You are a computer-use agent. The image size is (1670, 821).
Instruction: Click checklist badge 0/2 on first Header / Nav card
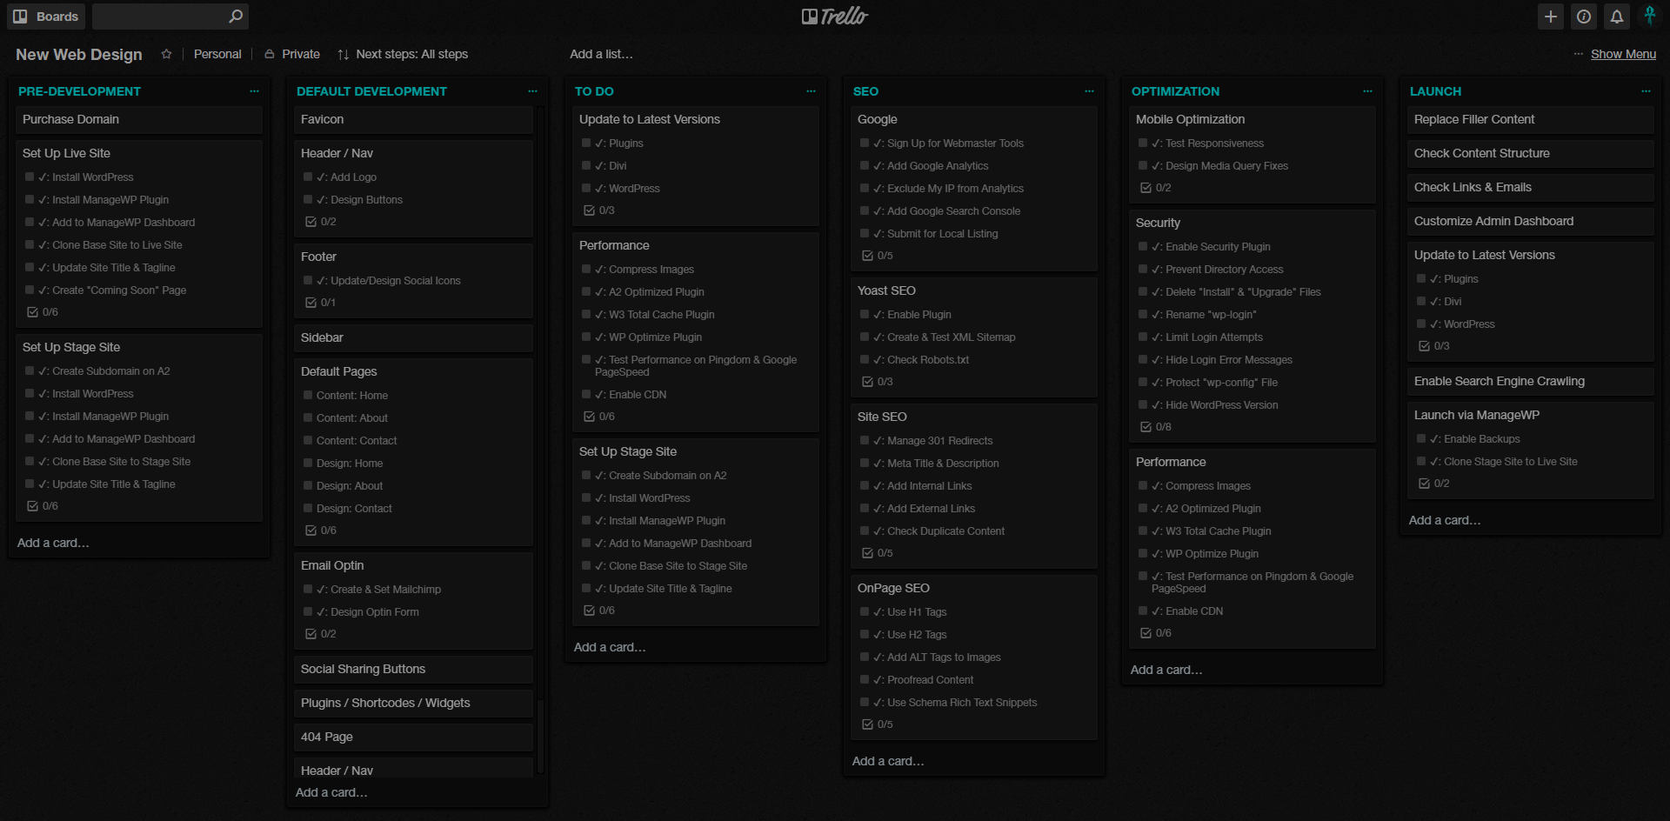[x=321, y=222]
